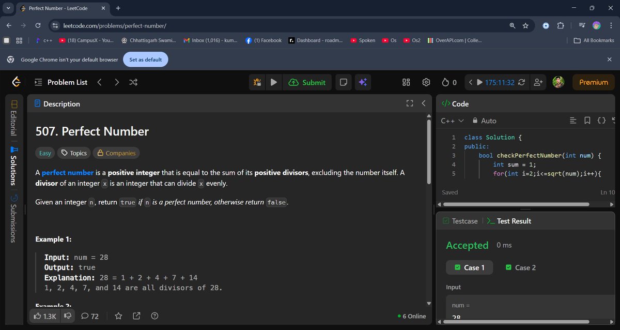Click the help question mark icon
620x330 pixels.
pyautogui.click(x=154, y=316)
